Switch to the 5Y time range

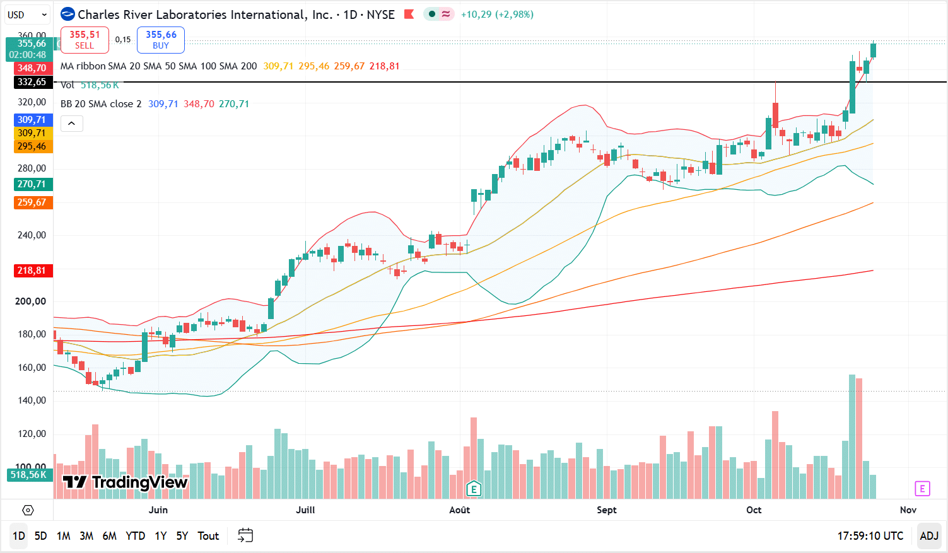pyautogui.click(x=182, y=536)
